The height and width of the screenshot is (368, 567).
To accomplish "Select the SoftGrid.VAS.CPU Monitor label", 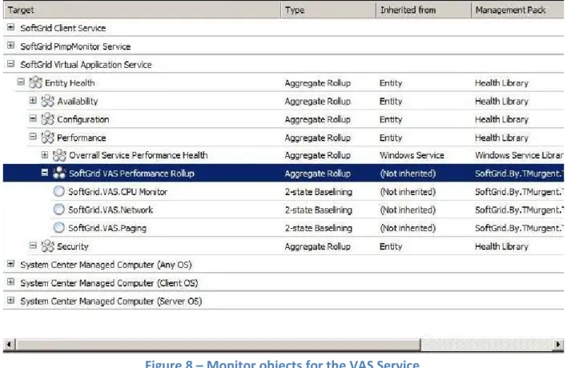I will click(118, 192).
